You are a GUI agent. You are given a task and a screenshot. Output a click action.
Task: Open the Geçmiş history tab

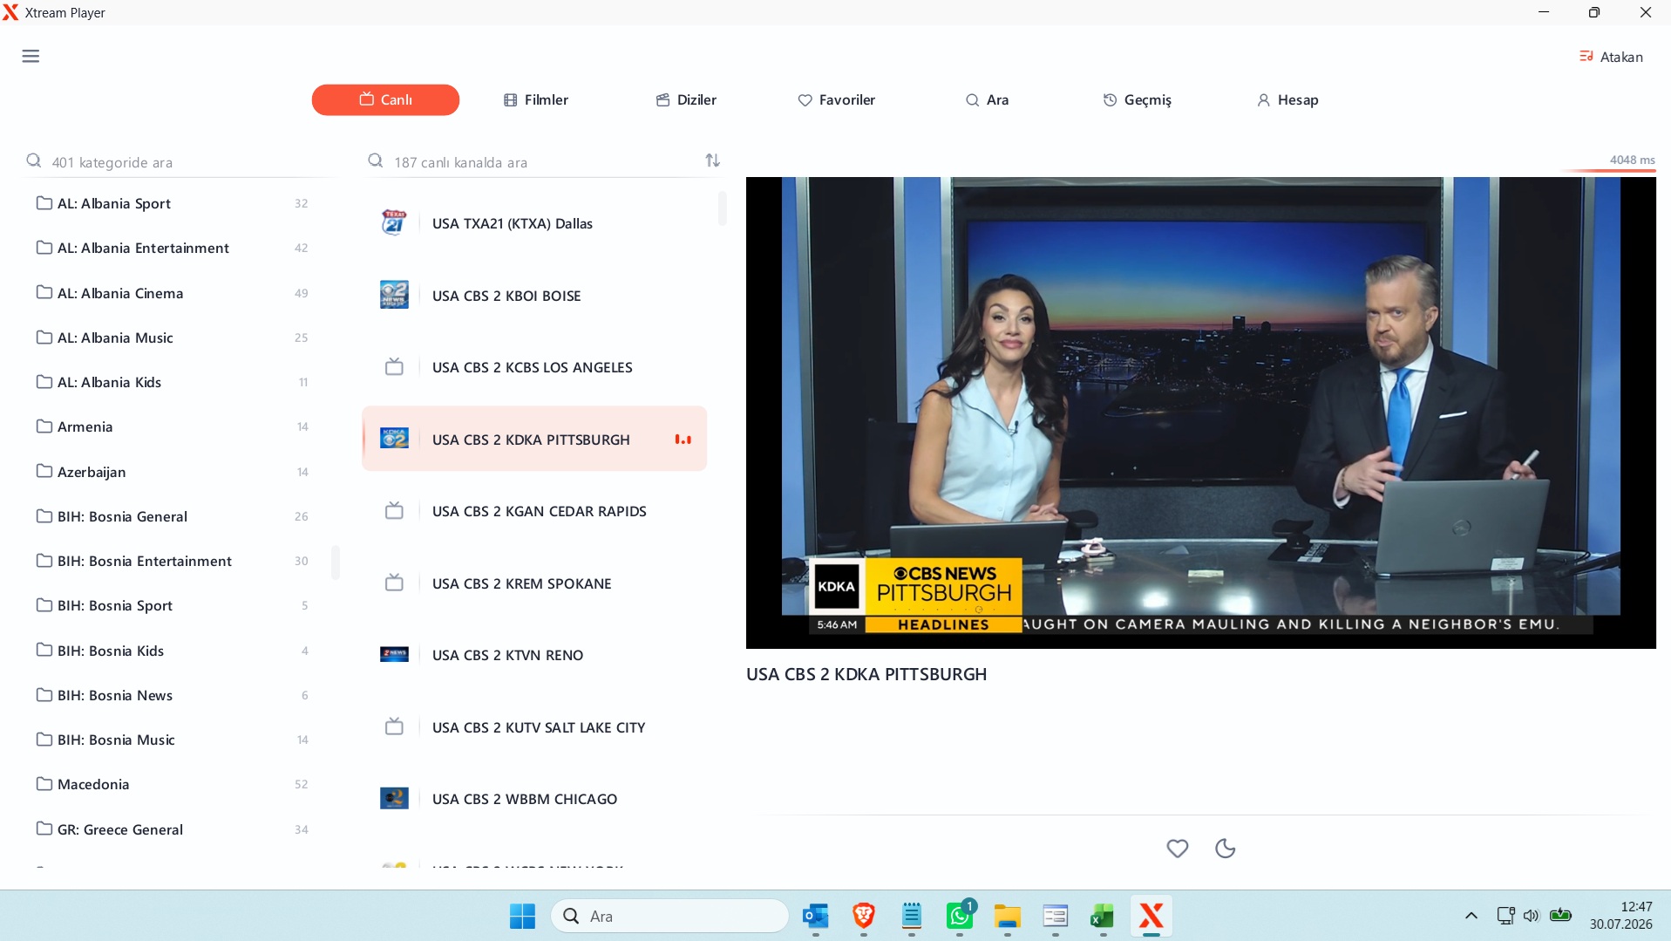[1138, 100]
